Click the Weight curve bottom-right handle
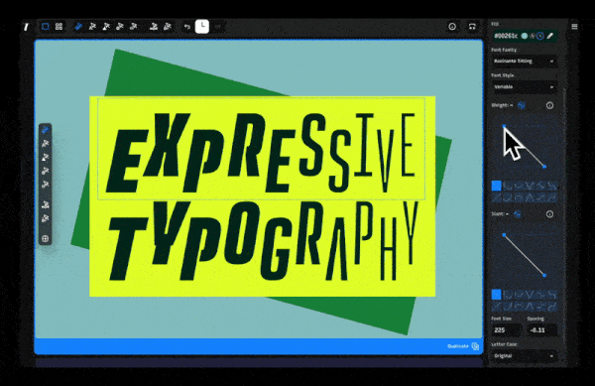595x386 pixels. pos(544,167)
